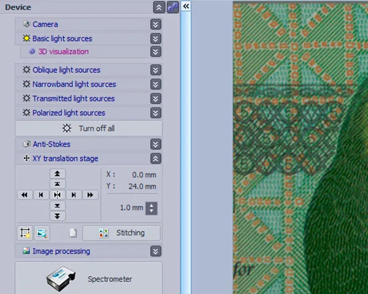This screenshot has width=368, height=294.
Task: Select Image processing label
Action: coord(61,251)
